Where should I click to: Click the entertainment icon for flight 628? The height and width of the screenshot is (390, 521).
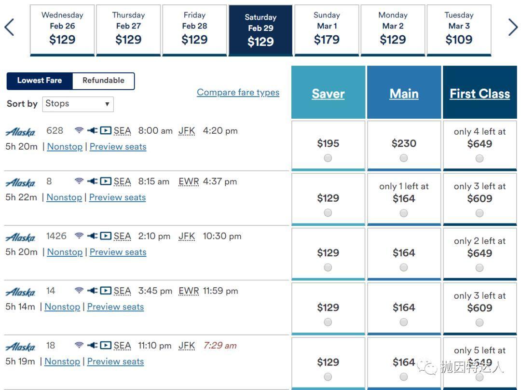[x=106, y=130]
